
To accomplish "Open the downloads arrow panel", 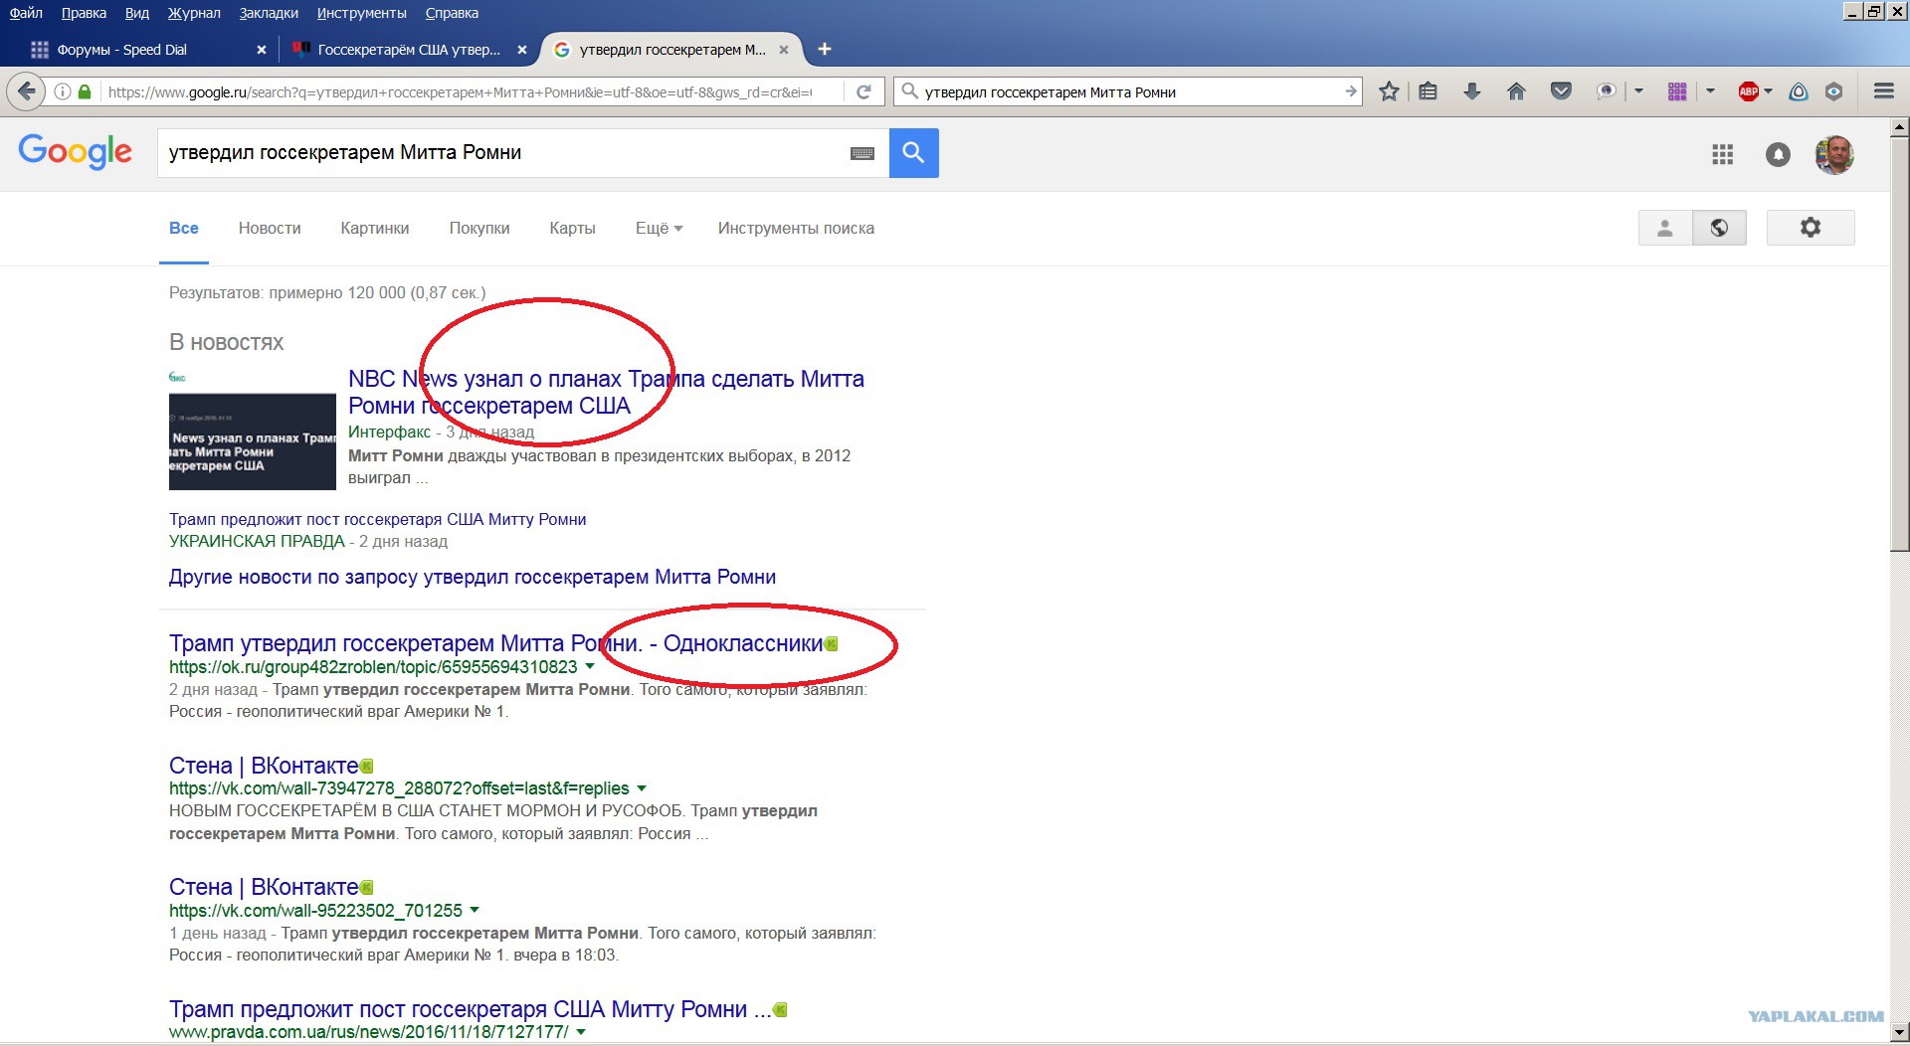I will pos(1472,91).
